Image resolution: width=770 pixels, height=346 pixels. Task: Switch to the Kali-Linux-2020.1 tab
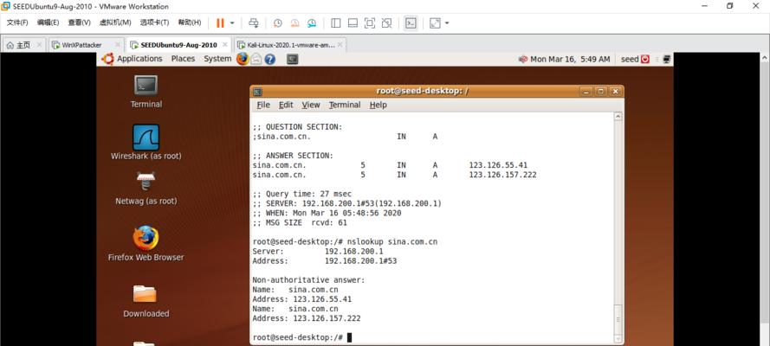coord(291,45)
